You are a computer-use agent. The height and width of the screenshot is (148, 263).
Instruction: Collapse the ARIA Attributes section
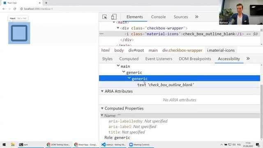pos(102,91)
